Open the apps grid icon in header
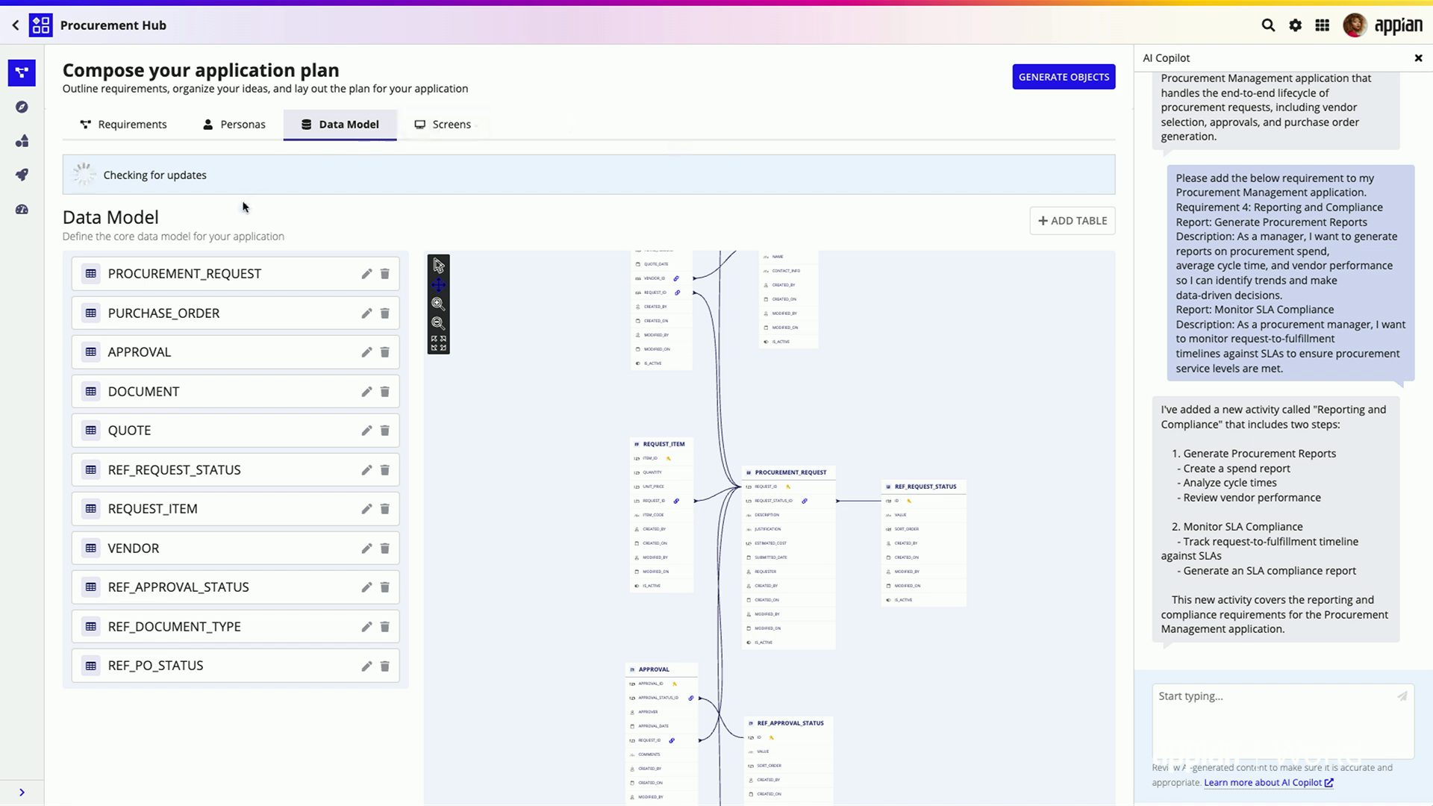The height and width of the screenshot is (806, 1433). (x=1322, y=25)
